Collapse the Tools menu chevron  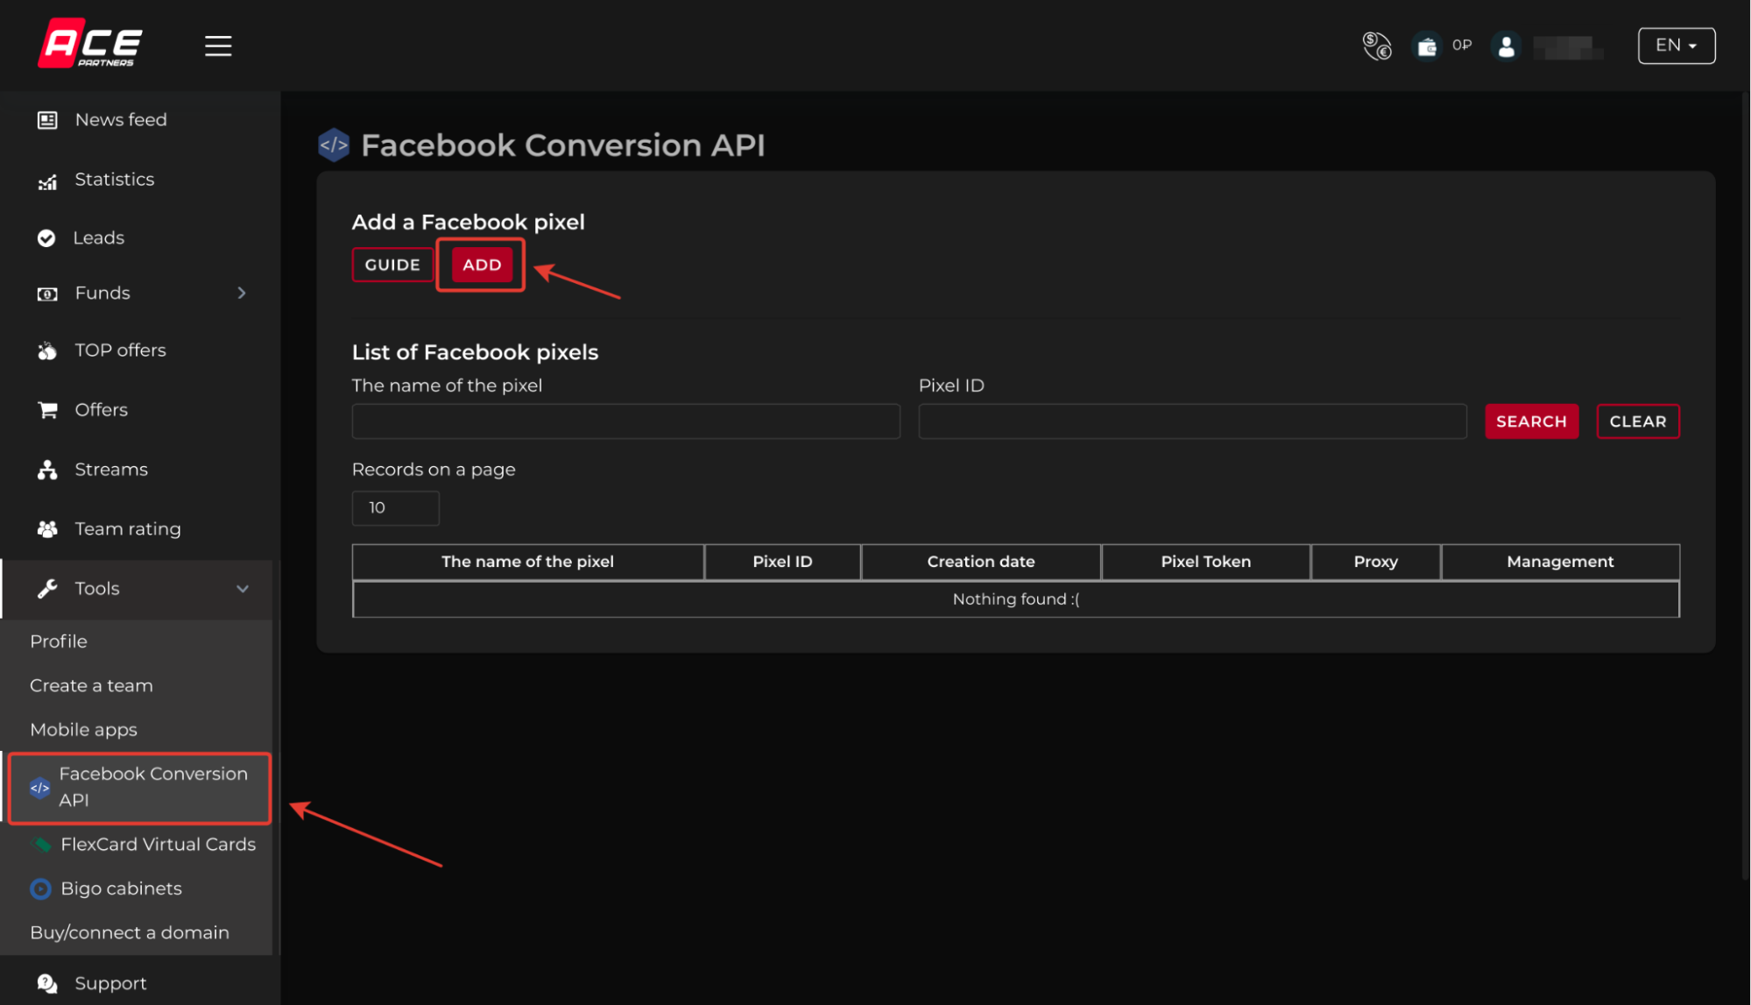coord(243,589)
